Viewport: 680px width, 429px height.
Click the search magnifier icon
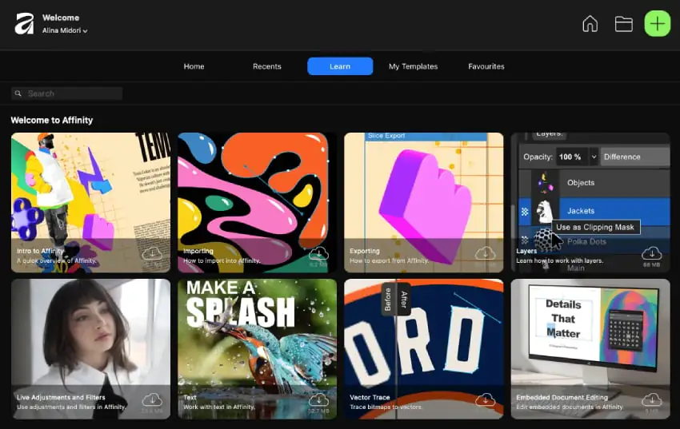18,93
